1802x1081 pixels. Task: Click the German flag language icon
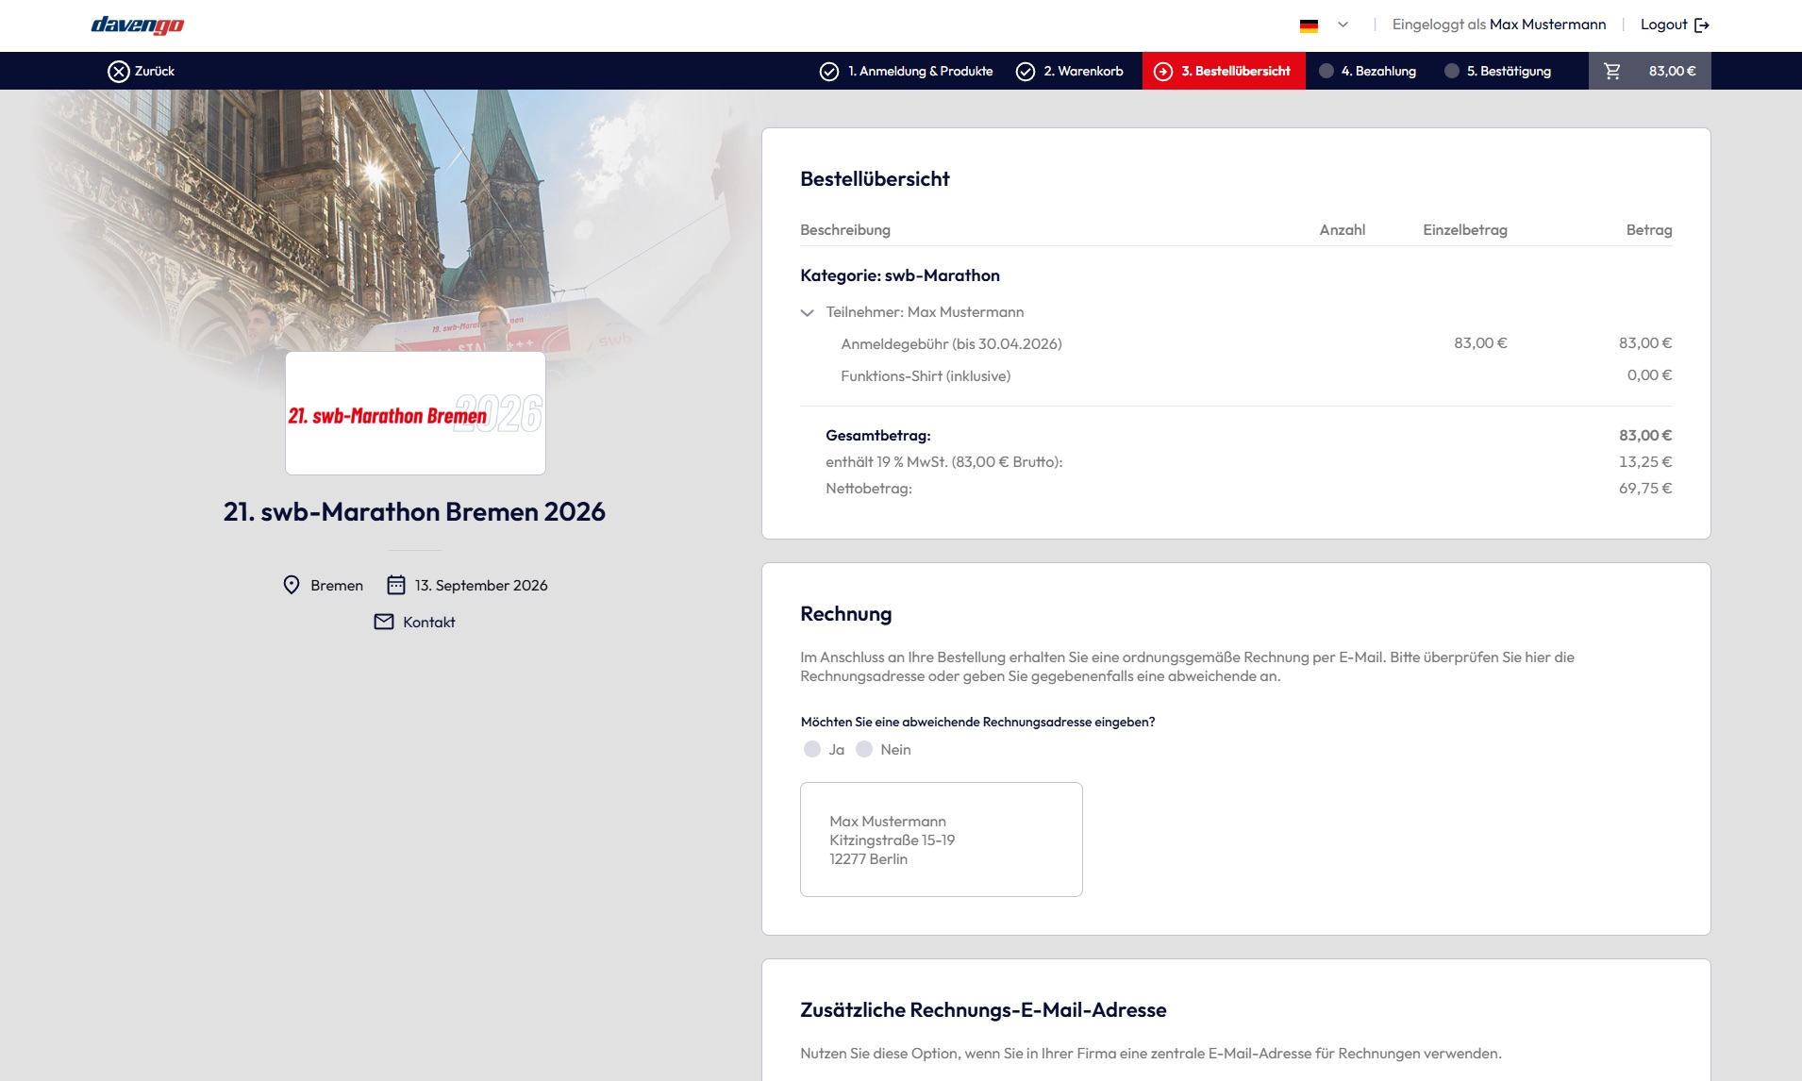tap(1309, 25)
